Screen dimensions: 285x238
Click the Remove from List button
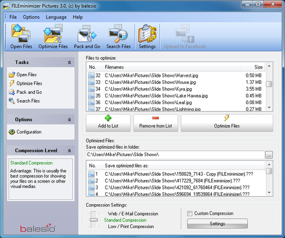point(155,123)
